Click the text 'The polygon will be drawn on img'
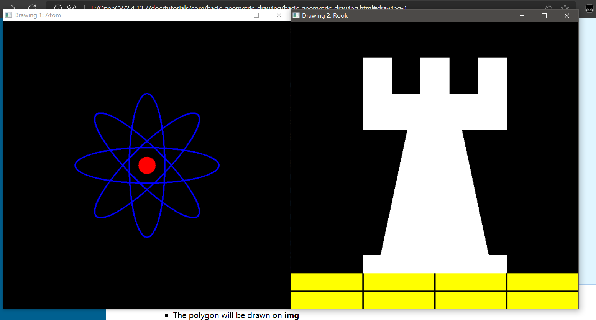596x320 pixels. [x=236, y=315]
